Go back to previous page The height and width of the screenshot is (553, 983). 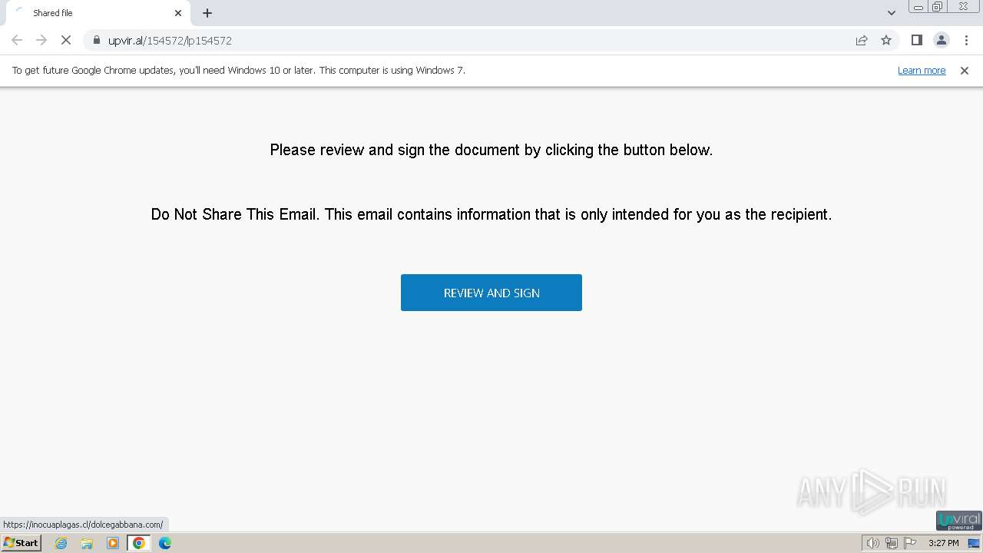[17, 40]
